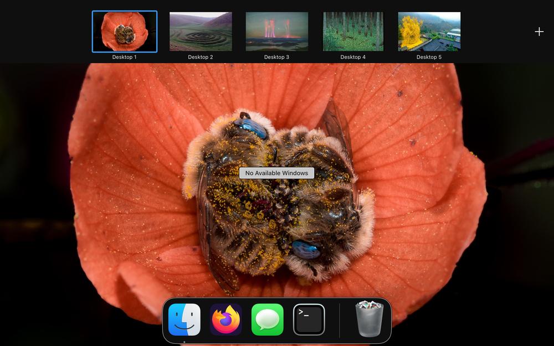Click the running indicator dot under Finder
Viewport: 554px width, 346px height.
click(x=184, y=341)
